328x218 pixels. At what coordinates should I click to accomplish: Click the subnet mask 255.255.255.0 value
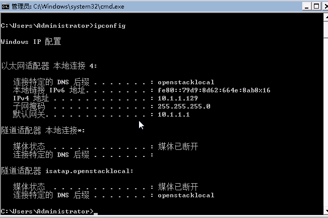pos(184,106)
